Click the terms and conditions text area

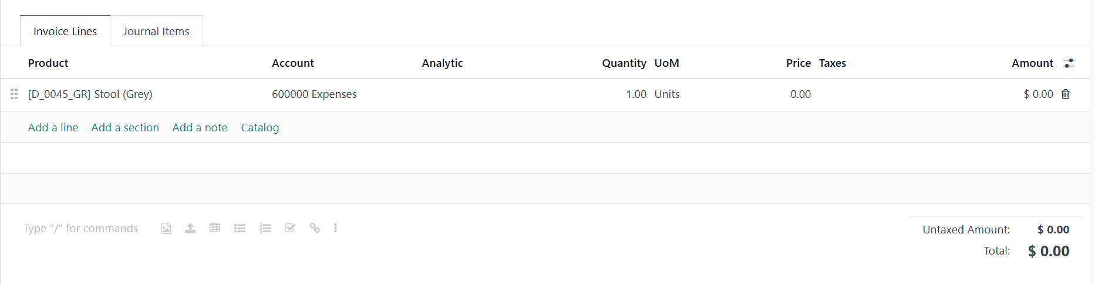tap(81, 229)
